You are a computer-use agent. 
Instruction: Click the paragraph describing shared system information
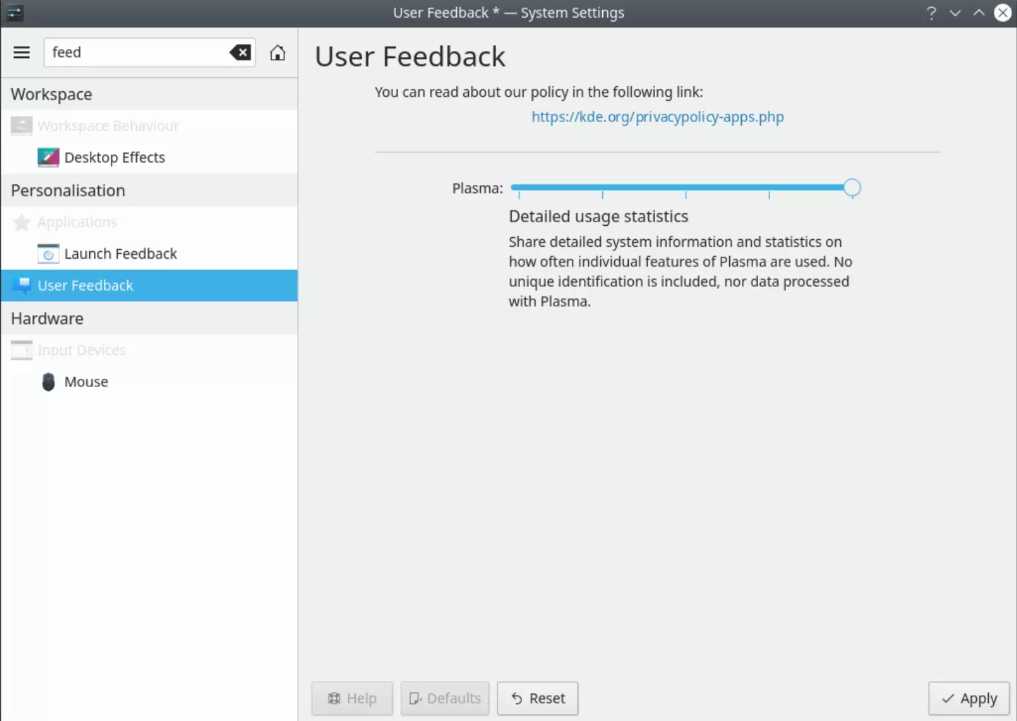pyautogui.click(x=681, y=271)
